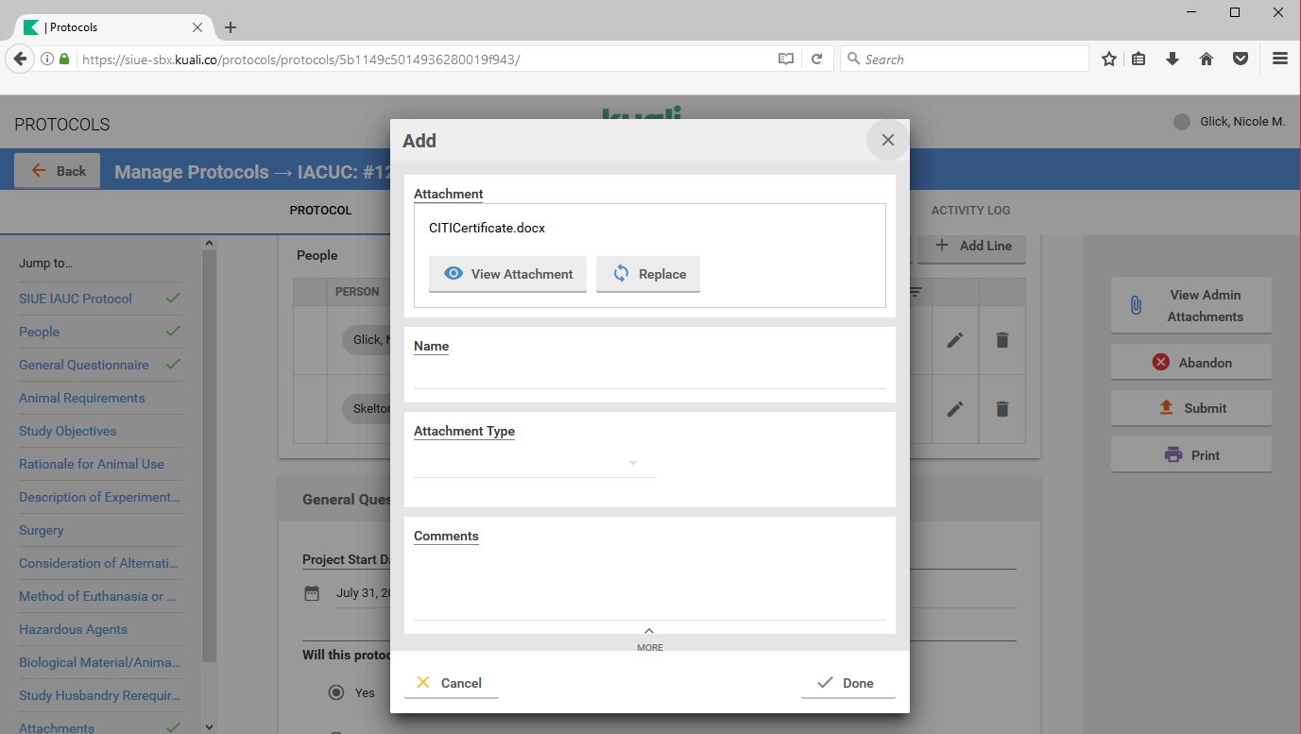
Task: Cancel adding the attachment
Action: click(x=451, y=683)
